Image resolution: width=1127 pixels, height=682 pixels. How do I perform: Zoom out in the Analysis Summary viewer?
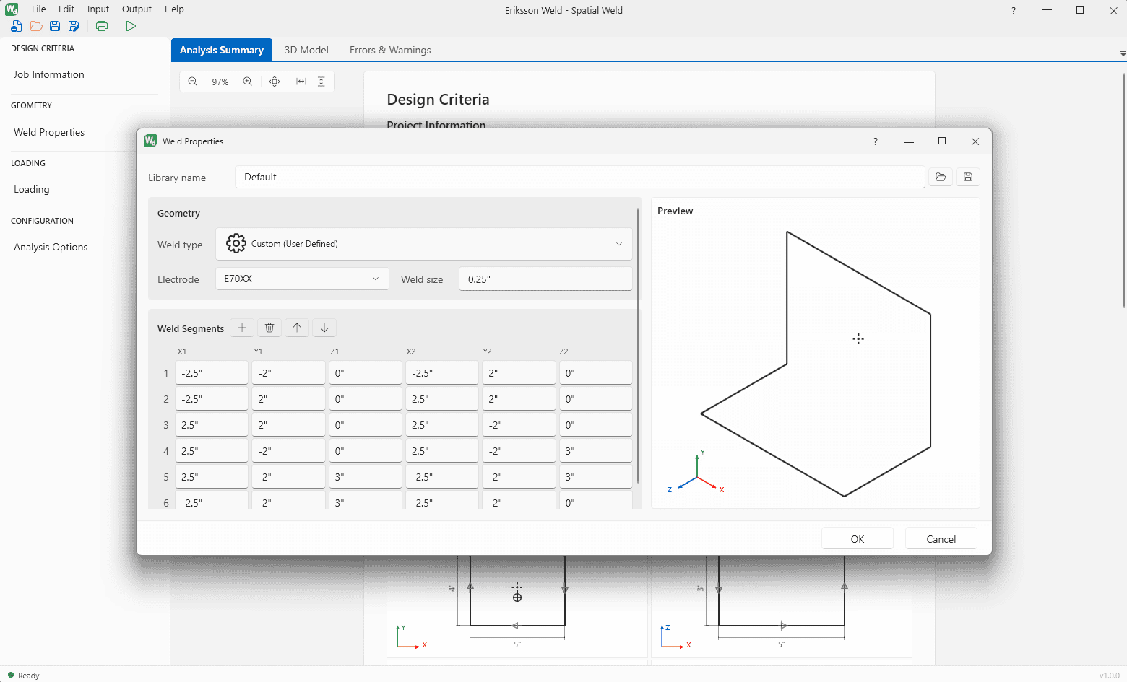coord(193,82)
